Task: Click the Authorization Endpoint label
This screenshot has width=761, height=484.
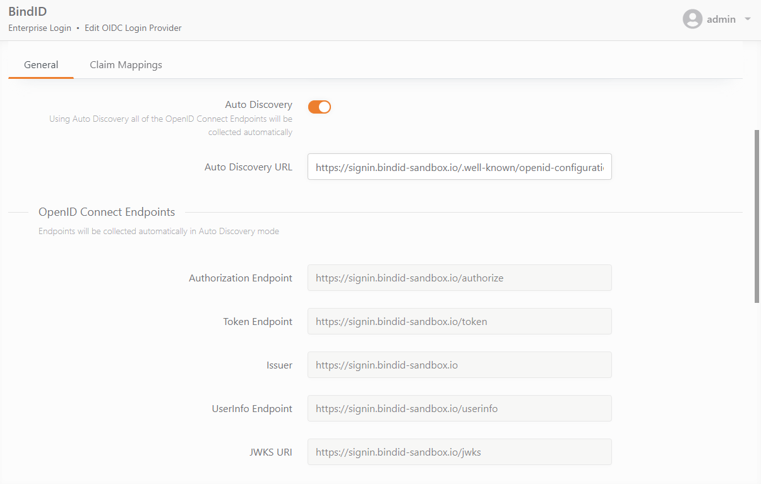Action: pos(241,278)
